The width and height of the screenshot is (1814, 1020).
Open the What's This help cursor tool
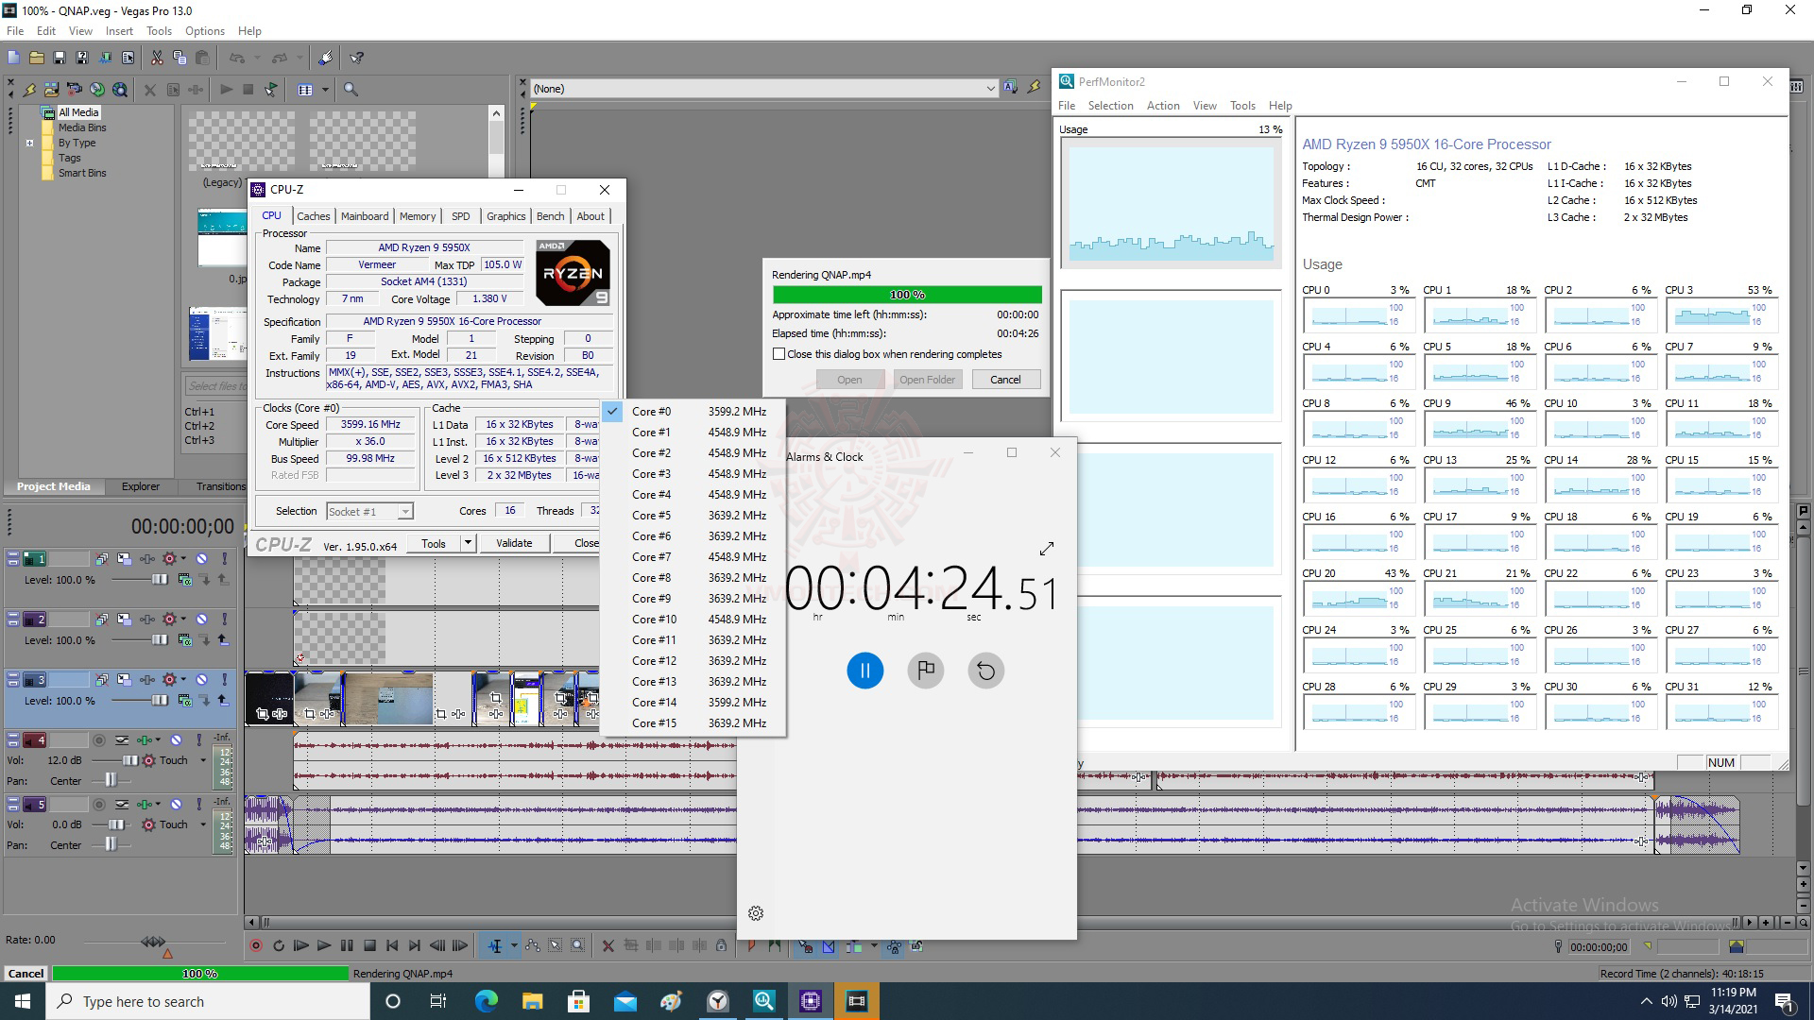[357, 58]
